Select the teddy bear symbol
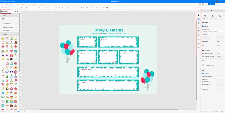 [16, 43]
